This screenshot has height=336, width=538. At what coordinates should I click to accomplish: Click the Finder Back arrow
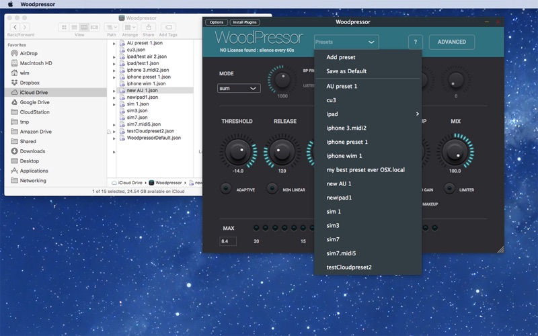15,27
